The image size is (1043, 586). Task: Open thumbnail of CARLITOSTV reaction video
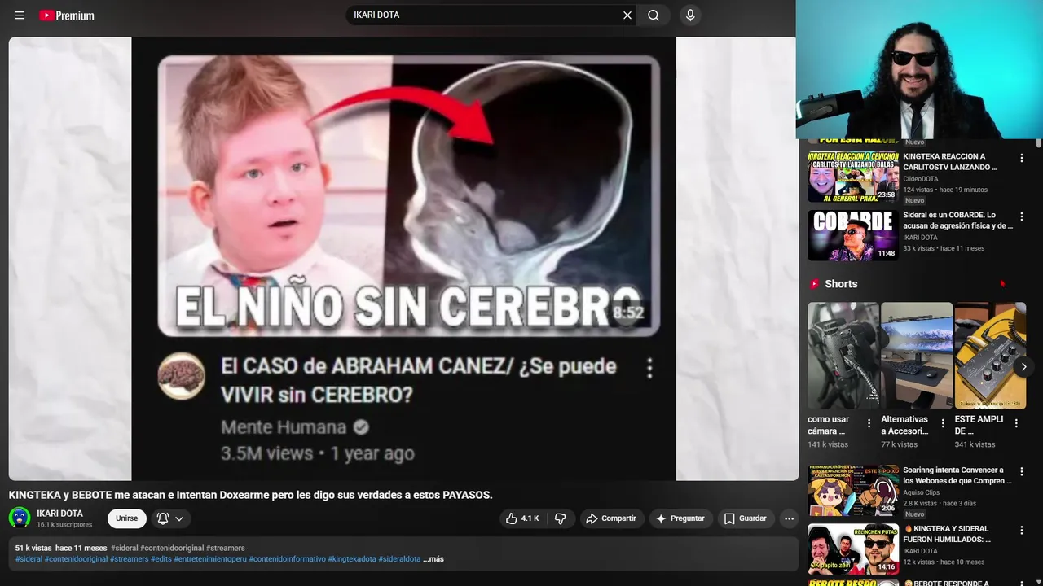853,176
